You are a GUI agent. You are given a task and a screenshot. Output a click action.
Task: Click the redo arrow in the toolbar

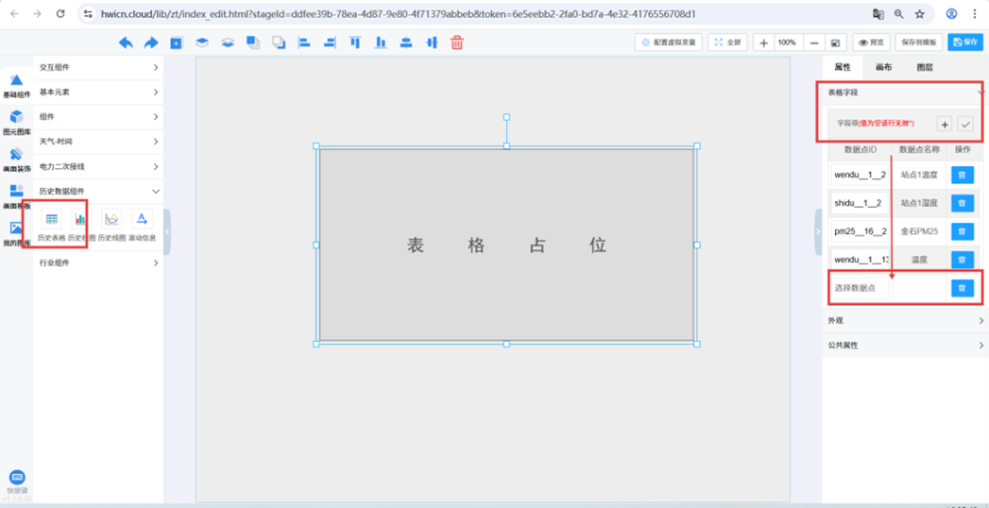(x=151, y=42)
